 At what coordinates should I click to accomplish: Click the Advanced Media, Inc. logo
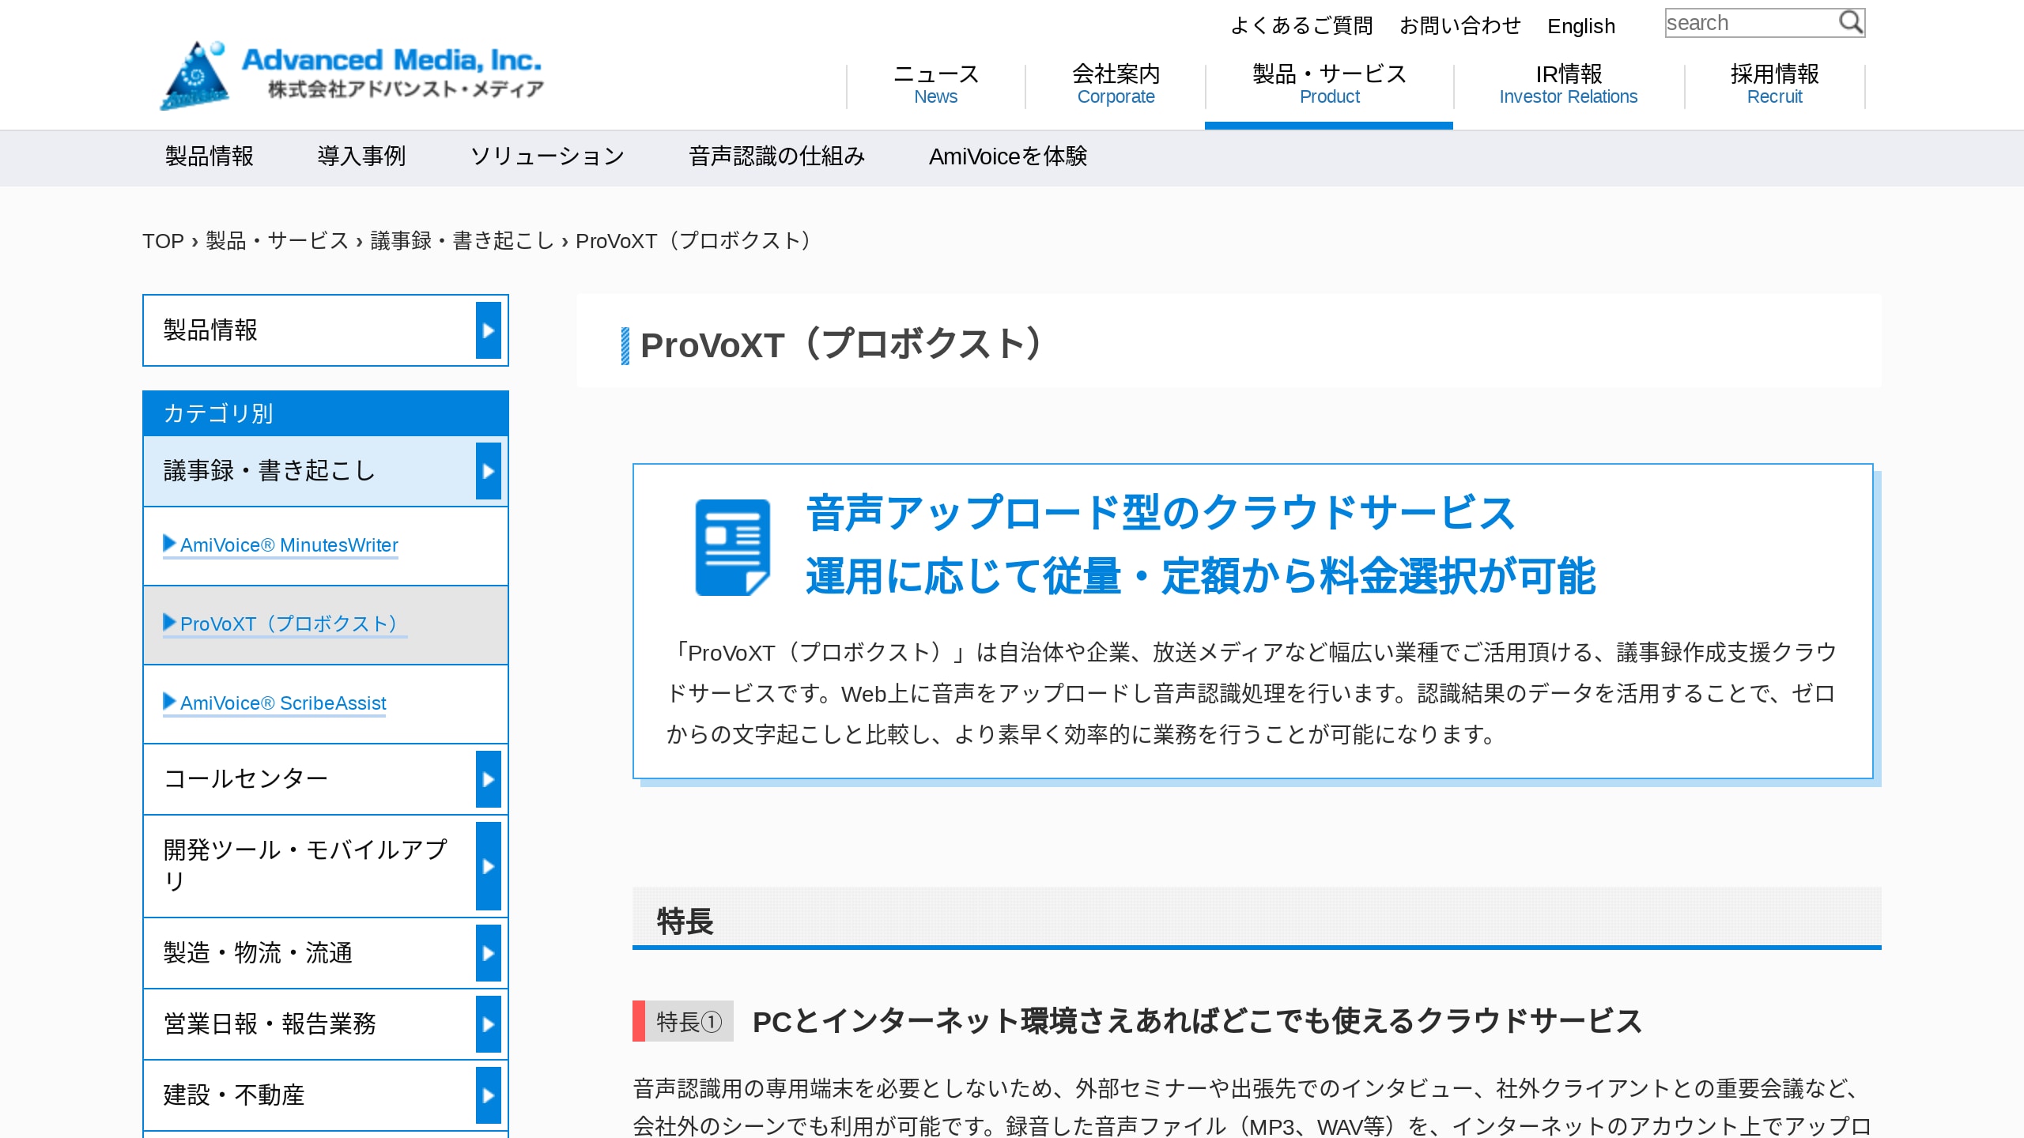pos(351,75)
